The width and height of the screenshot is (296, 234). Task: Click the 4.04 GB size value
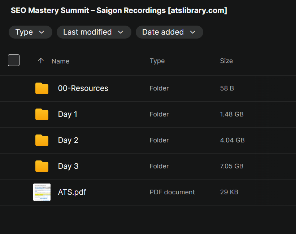coord(232,140)
